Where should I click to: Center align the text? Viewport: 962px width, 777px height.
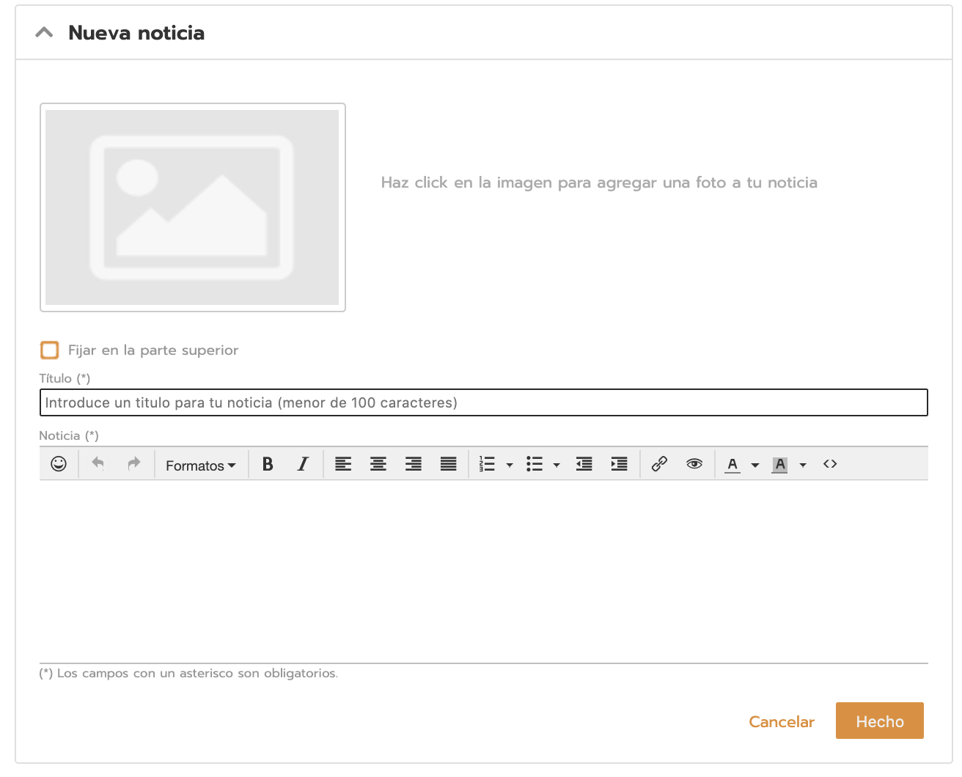coord(378,464)
